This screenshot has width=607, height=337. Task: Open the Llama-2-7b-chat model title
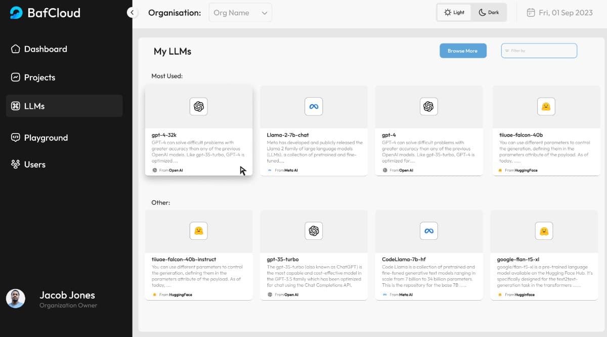coord(288,135)
